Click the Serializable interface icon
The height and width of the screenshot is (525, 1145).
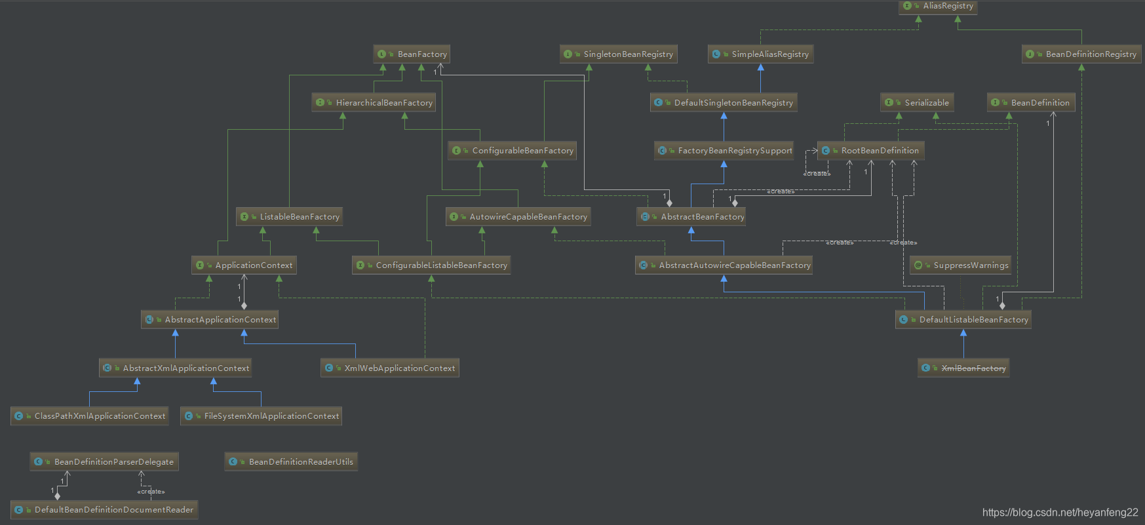(x=889, y=103)
